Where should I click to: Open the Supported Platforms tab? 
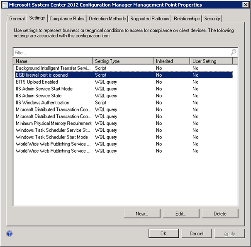pos(150,19)
